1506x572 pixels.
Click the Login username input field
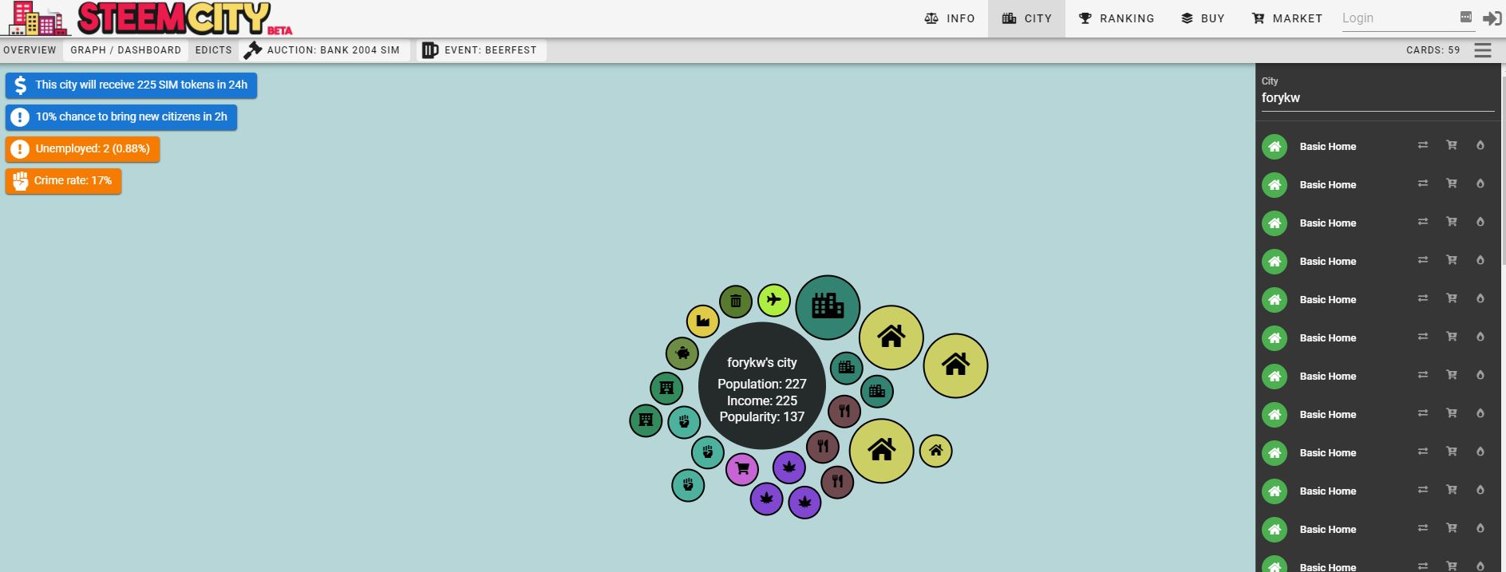click(1397, 18)
